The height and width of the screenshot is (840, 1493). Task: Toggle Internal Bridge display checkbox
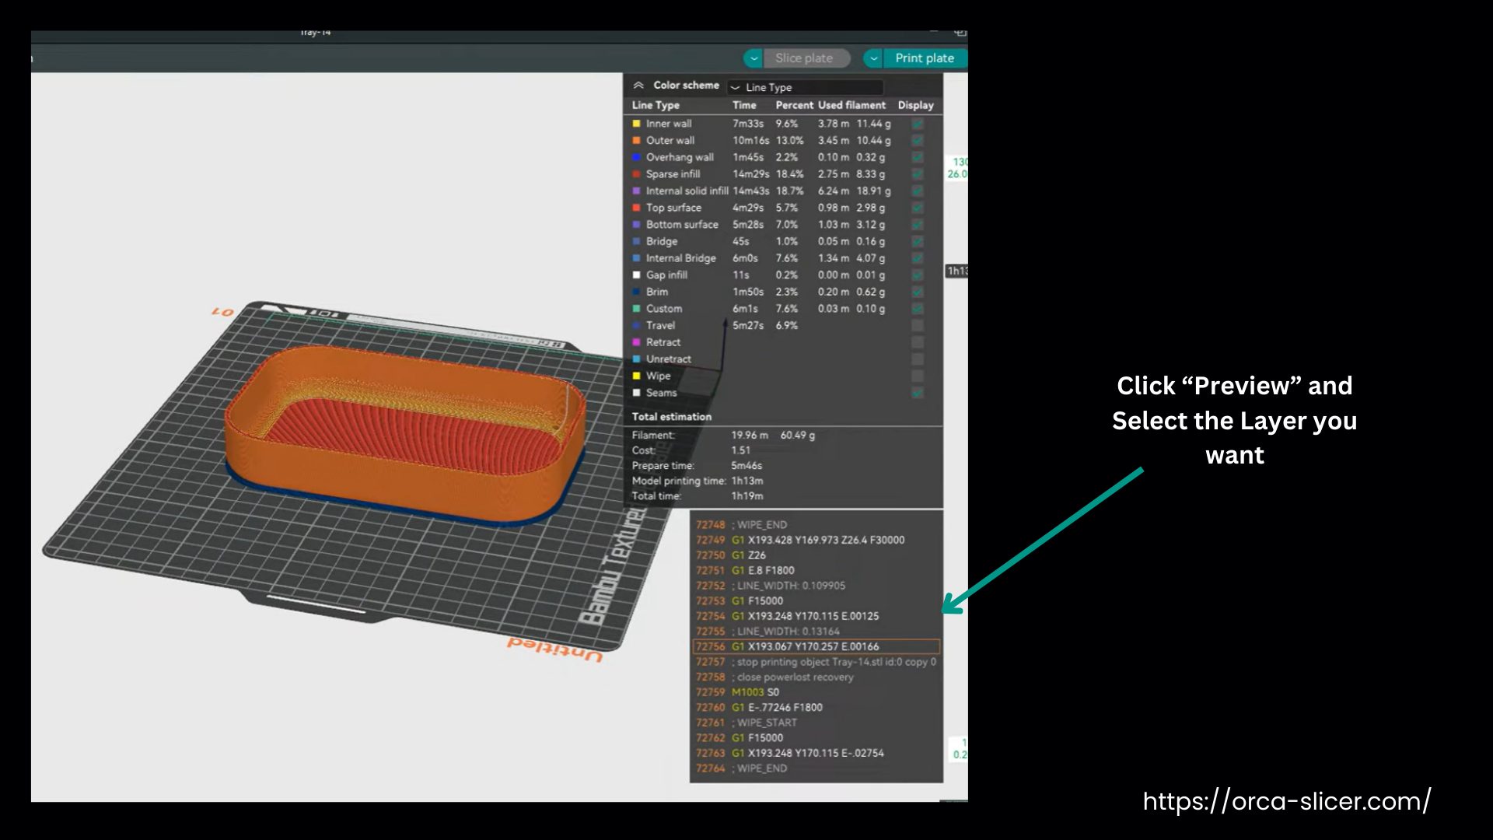point(918,258)
